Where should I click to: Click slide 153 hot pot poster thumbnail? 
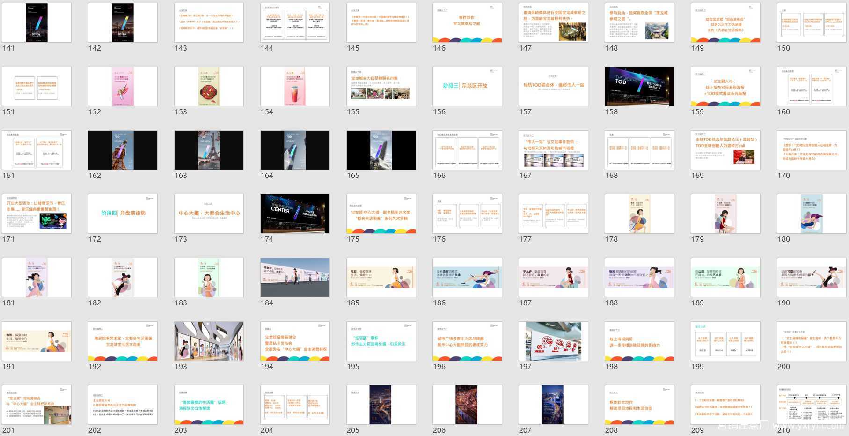(x=209, y=87)
